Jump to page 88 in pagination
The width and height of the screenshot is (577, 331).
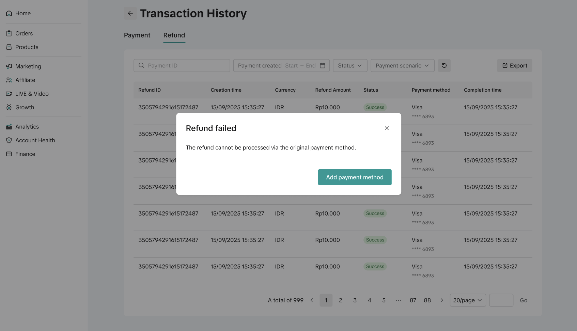[x=427, y=300]
